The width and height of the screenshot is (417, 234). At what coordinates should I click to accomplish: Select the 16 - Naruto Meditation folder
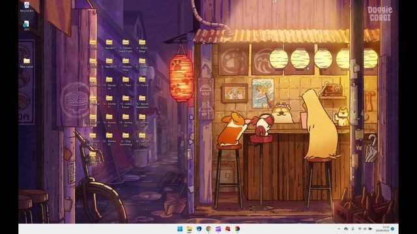click(142, 102)
